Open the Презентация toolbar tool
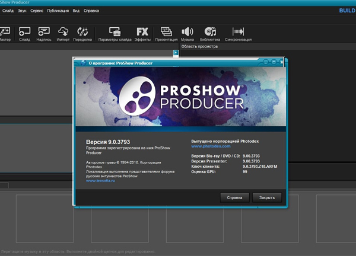 166,33
